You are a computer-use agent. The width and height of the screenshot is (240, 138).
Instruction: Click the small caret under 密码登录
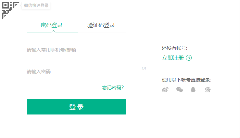point(53,31)
